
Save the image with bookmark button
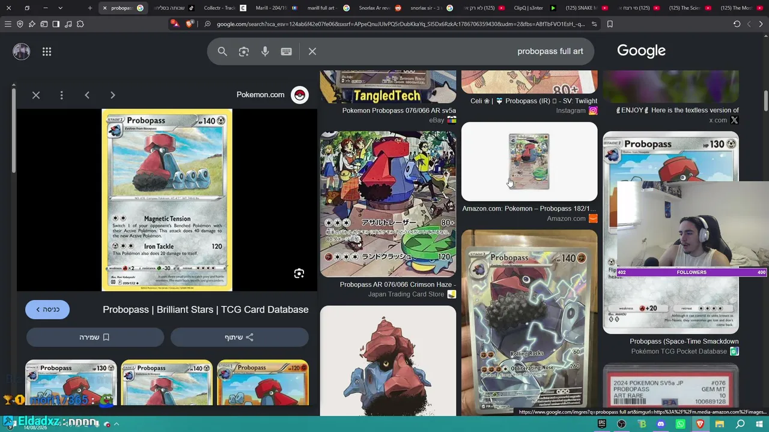tap(95, 337)
